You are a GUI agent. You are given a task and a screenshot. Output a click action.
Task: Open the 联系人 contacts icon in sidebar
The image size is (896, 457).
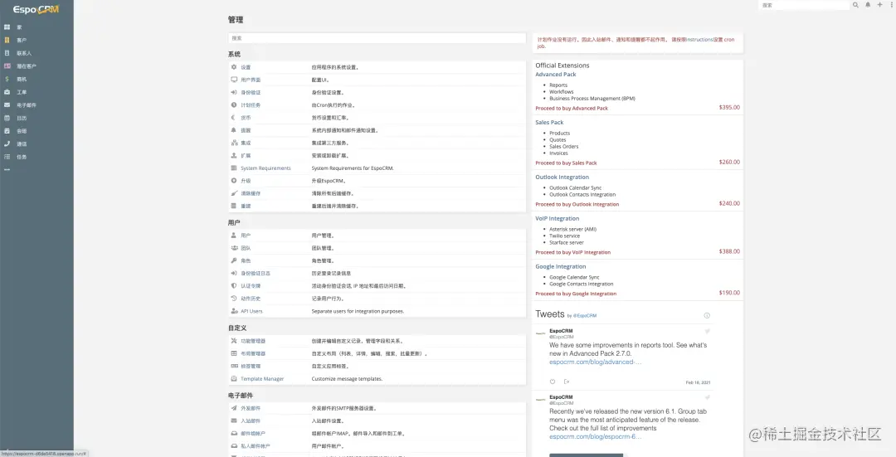(7, 52)
